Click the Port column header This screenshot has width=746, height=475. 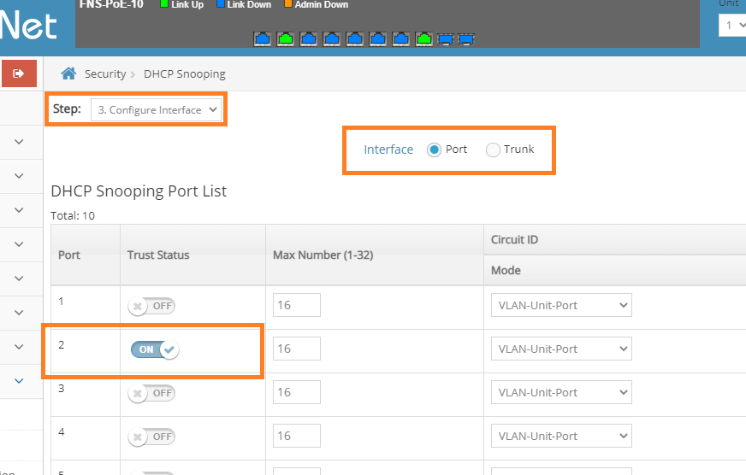pyautogui.click(x=86, y=255)
